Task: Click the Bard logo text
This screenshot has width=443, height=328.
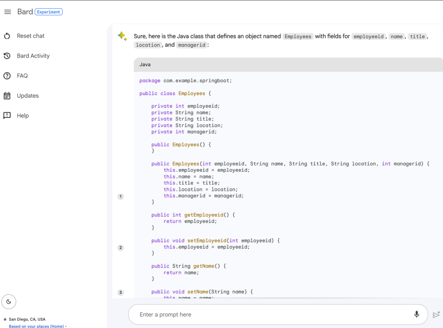Action: [x=25, y=12]
